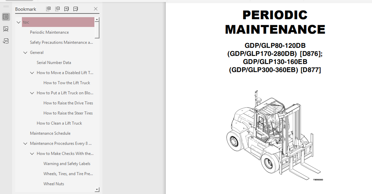The height and width of the screenshot is (194, 372).
Task: Go to How to Raise the Drive Tires
Action: tap(68, 103)
